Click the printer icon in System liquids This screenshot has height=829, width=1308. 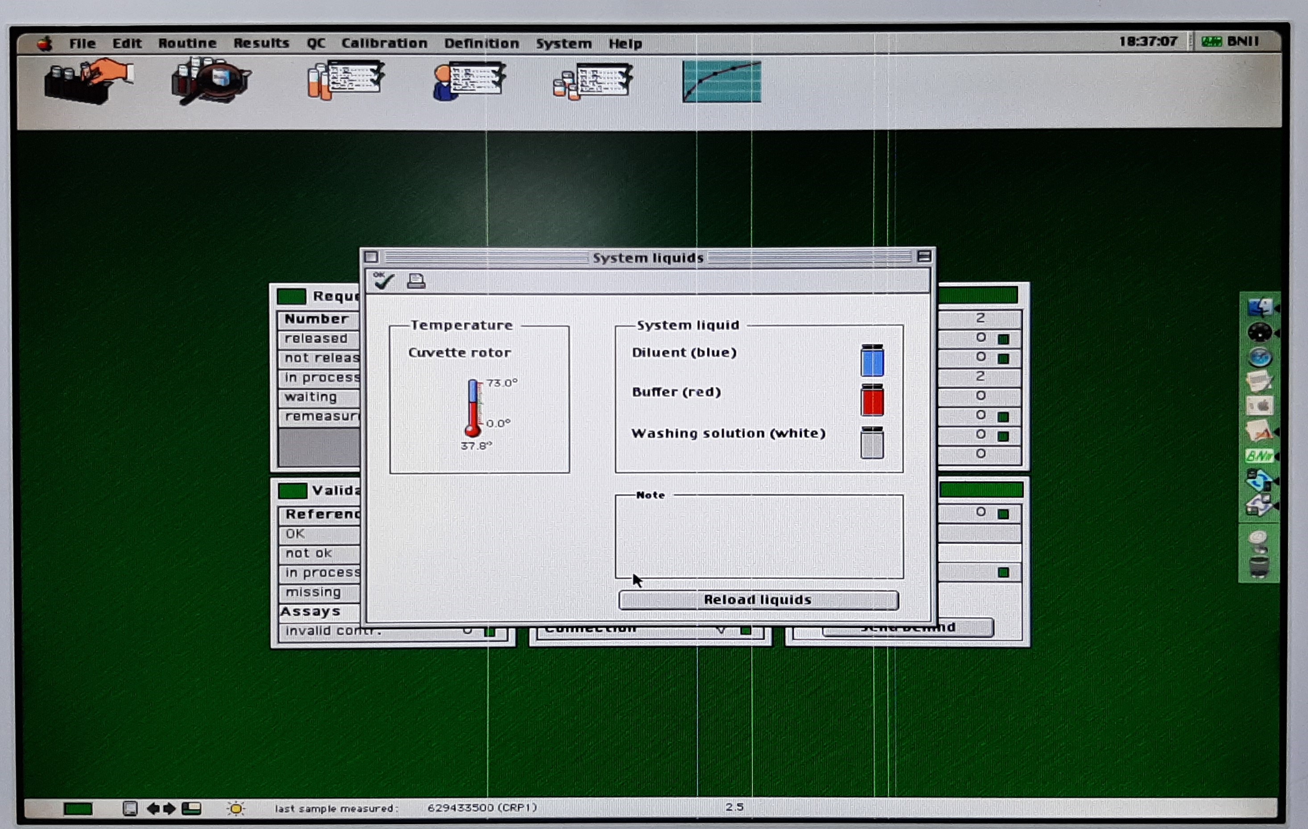click(x=416, y=280)
